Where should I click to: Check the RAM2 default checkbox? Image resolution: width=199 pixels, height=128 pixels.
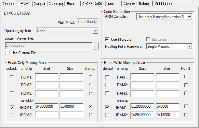point(107,85)
